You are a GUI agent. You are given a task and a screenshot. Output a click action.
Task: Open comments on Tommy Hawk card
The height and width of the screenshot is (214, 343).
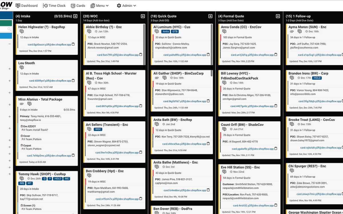(x=22, y=179)
